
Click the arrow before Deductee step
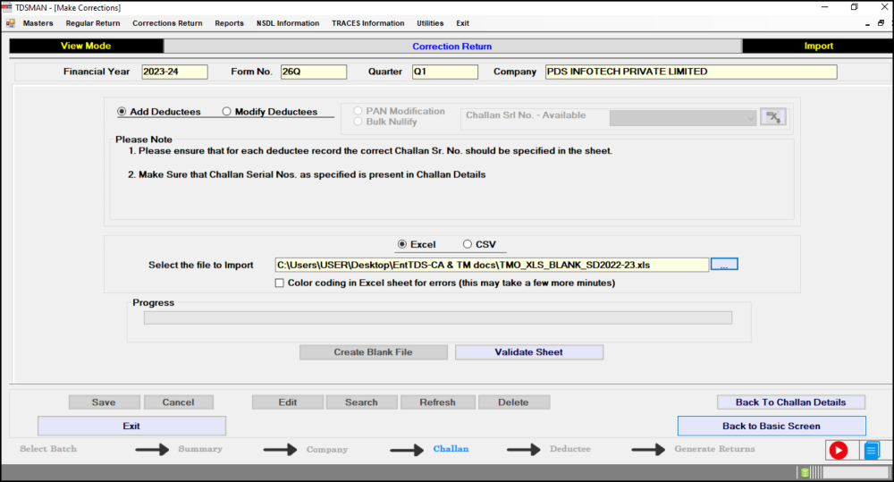(x=523, y=450)
